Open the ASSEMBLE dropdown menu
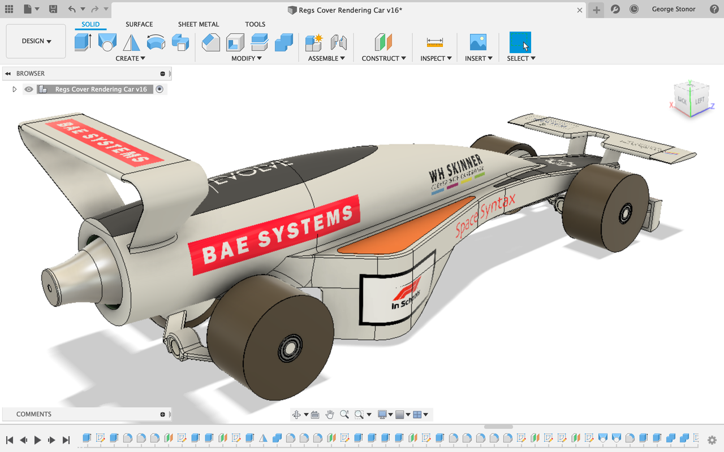Image resolution: width=724 pixels, height=452 pixels. tap(326, 58)
